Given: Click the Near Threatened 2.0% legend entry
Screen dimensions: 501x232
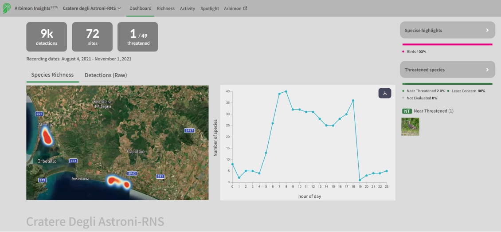Looking at the screenshot, I should point(424,91).
